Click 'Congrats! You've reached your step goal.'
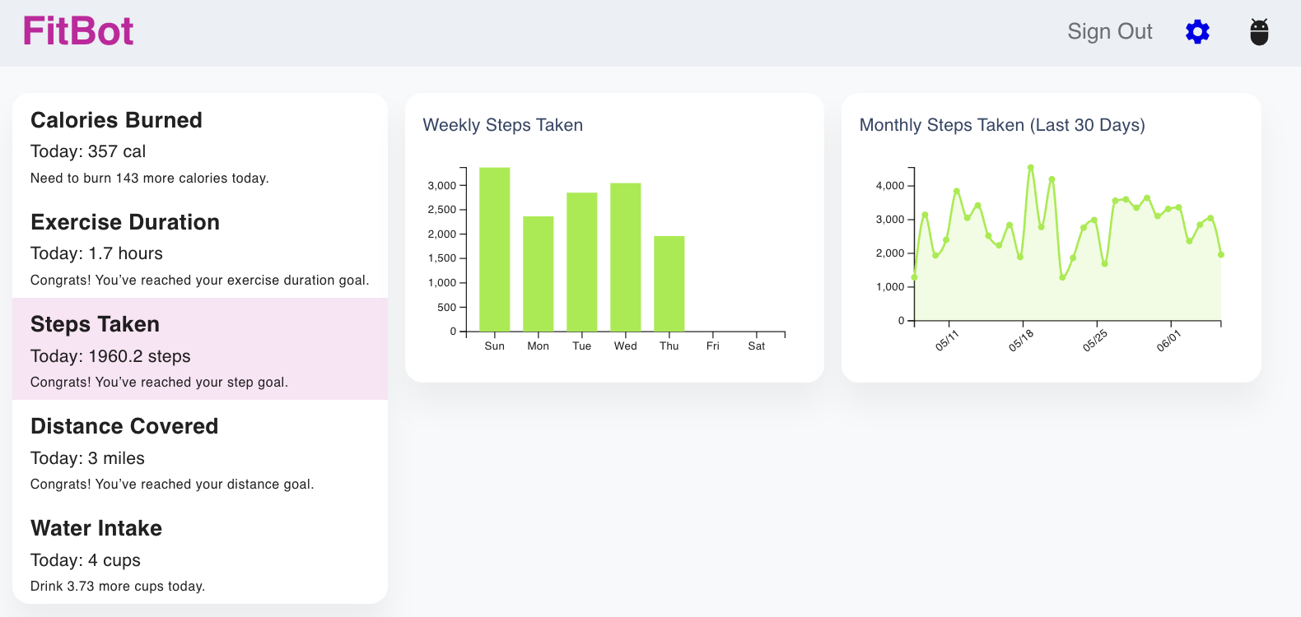Viewport: 1301px width, 617px height. 159,382
